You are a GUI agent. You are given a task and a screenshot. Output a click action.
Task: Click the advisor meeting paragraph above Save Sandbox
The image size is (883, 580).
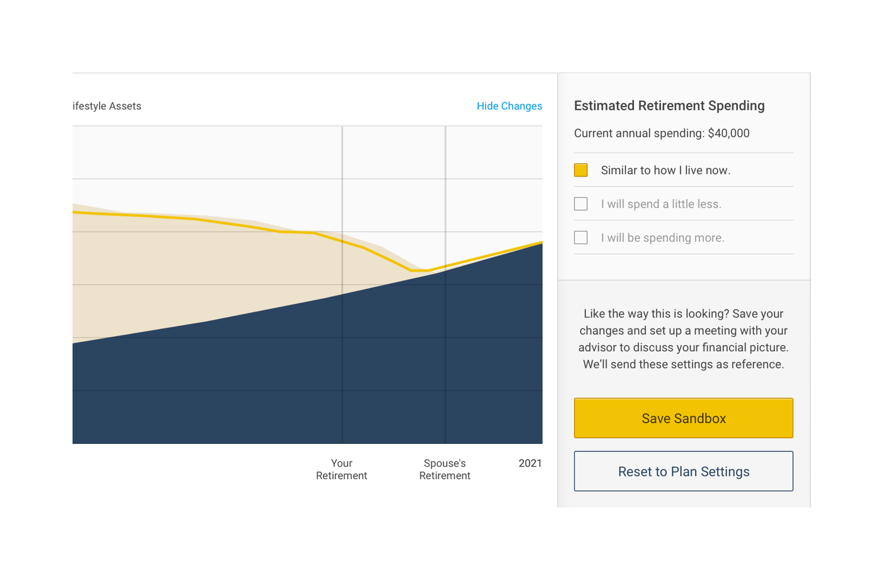tap(684, 339)
